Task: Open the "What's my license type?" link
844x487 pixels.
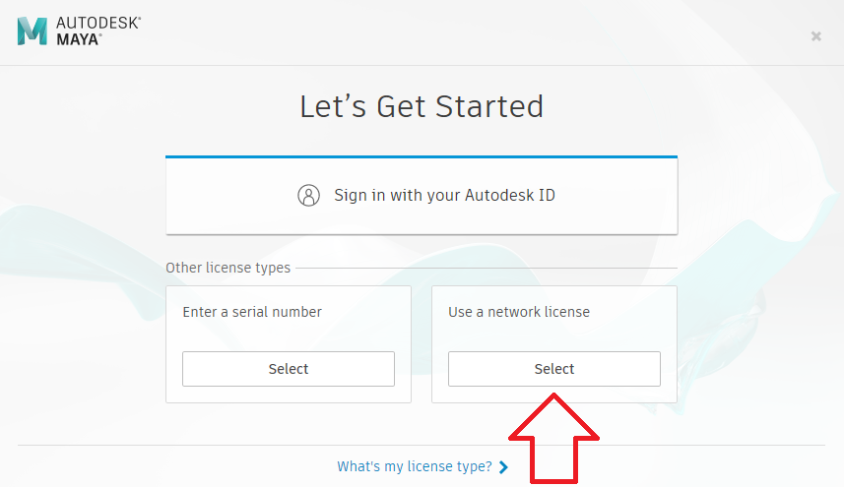Action: click(415, 466)
